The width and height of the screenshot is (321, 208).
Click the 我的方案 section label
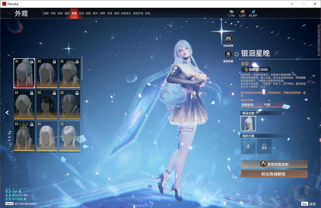248,136
